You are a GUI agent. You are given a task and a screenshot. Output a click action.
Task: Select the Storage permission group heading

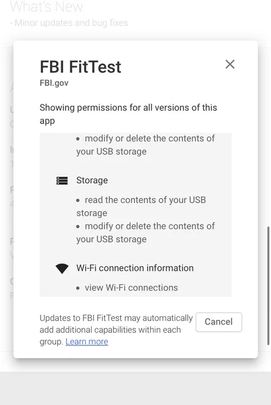point(92,180)
